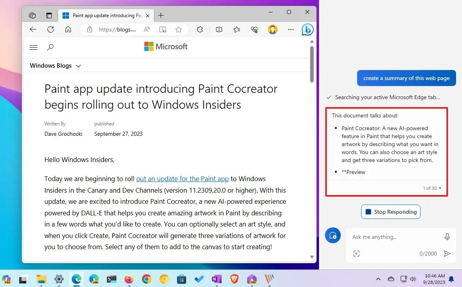
Task: Send the Copilot message
Action: tap(447, 254)
